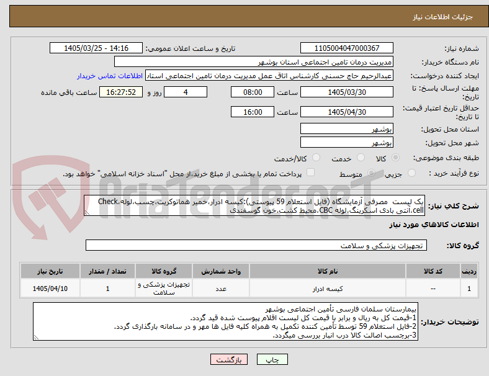The image size is (489, 376).
Task: Click the need date cell 1405/04/10
Action: (x=50, y=289)
